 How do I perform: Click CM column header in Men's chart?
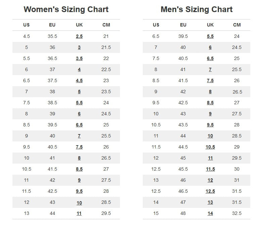(237, 25)
